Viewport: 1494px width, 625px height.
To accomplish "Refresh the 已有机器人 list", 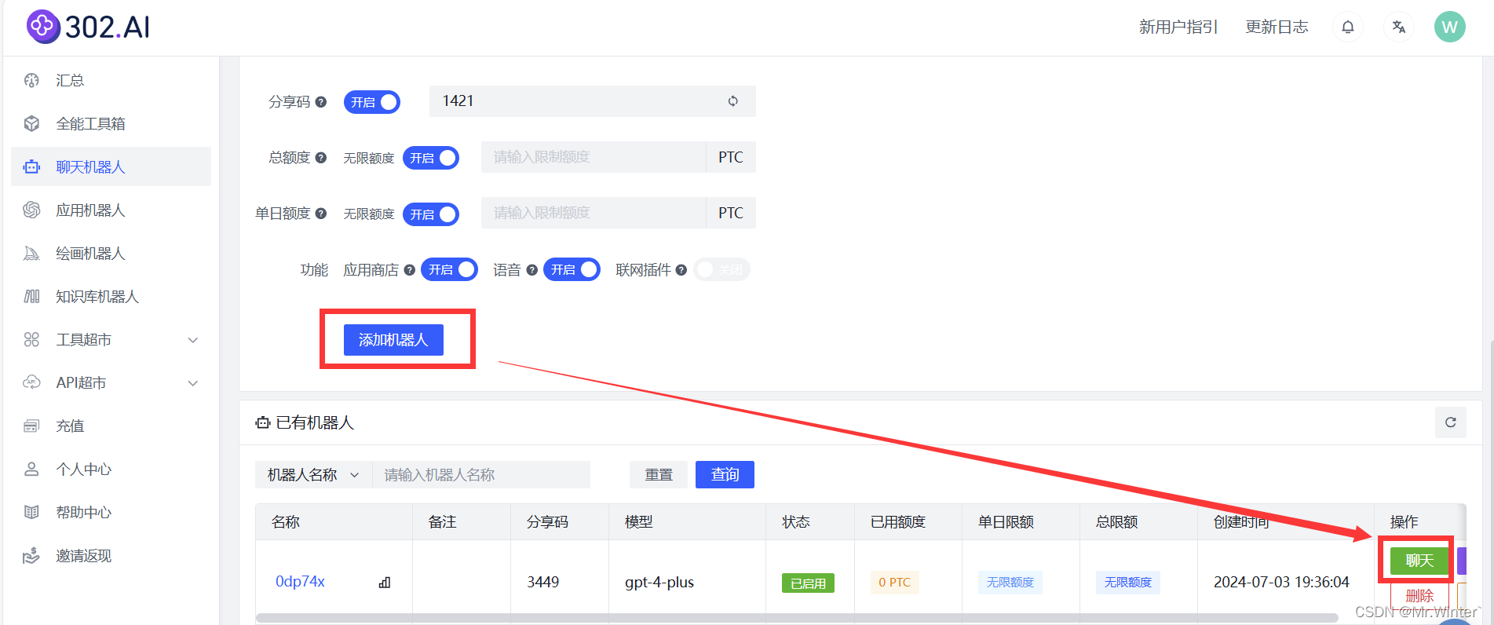I will point(1450,422).
